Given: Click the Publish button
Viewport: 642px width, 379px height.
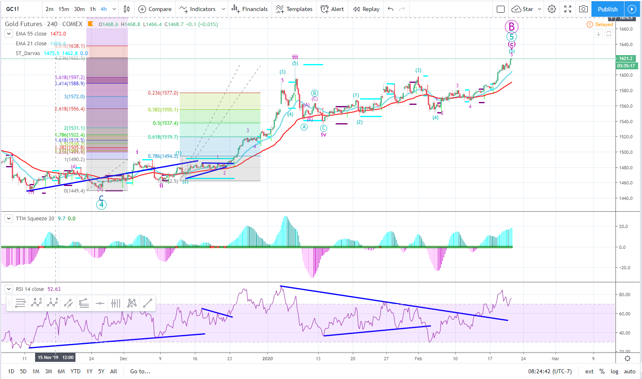Looking at the screenshot, I should coord(608,9).
